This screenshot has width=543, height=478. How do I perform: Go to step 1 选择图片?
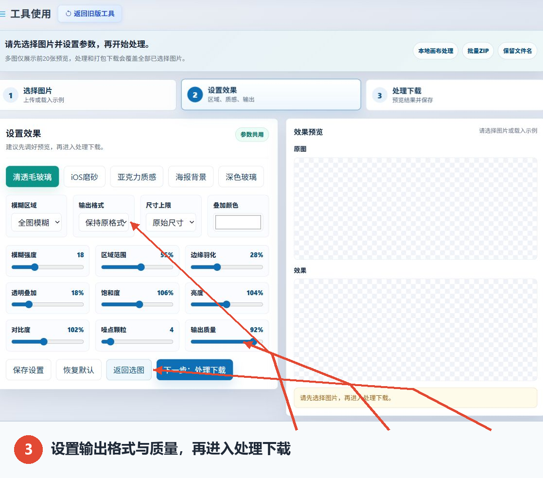[88, 95]
